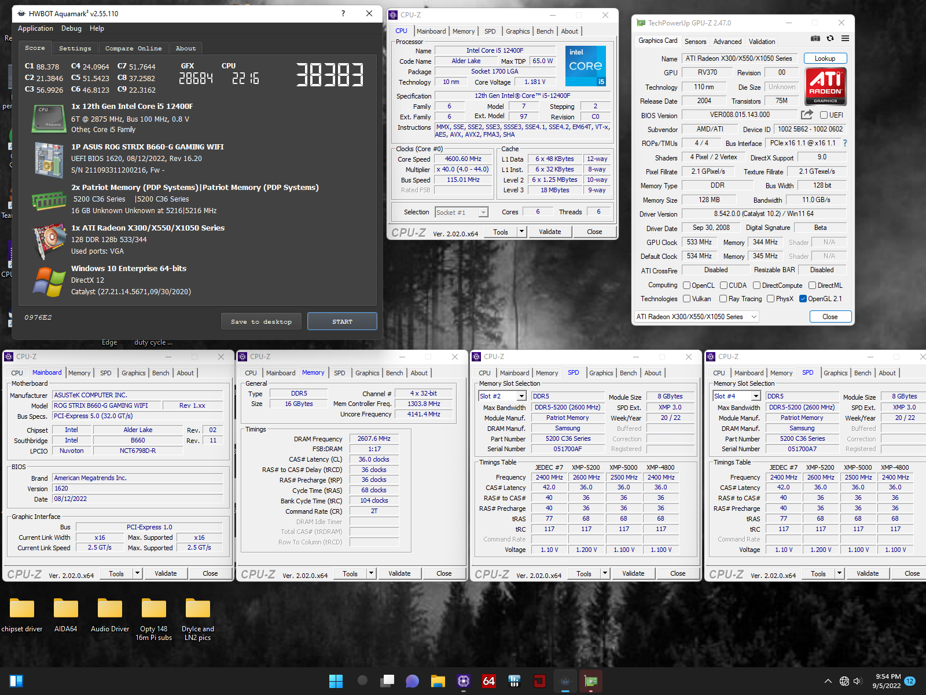Toggle the Vulkan checkbox
926x695 pixels.
point(686,299)
